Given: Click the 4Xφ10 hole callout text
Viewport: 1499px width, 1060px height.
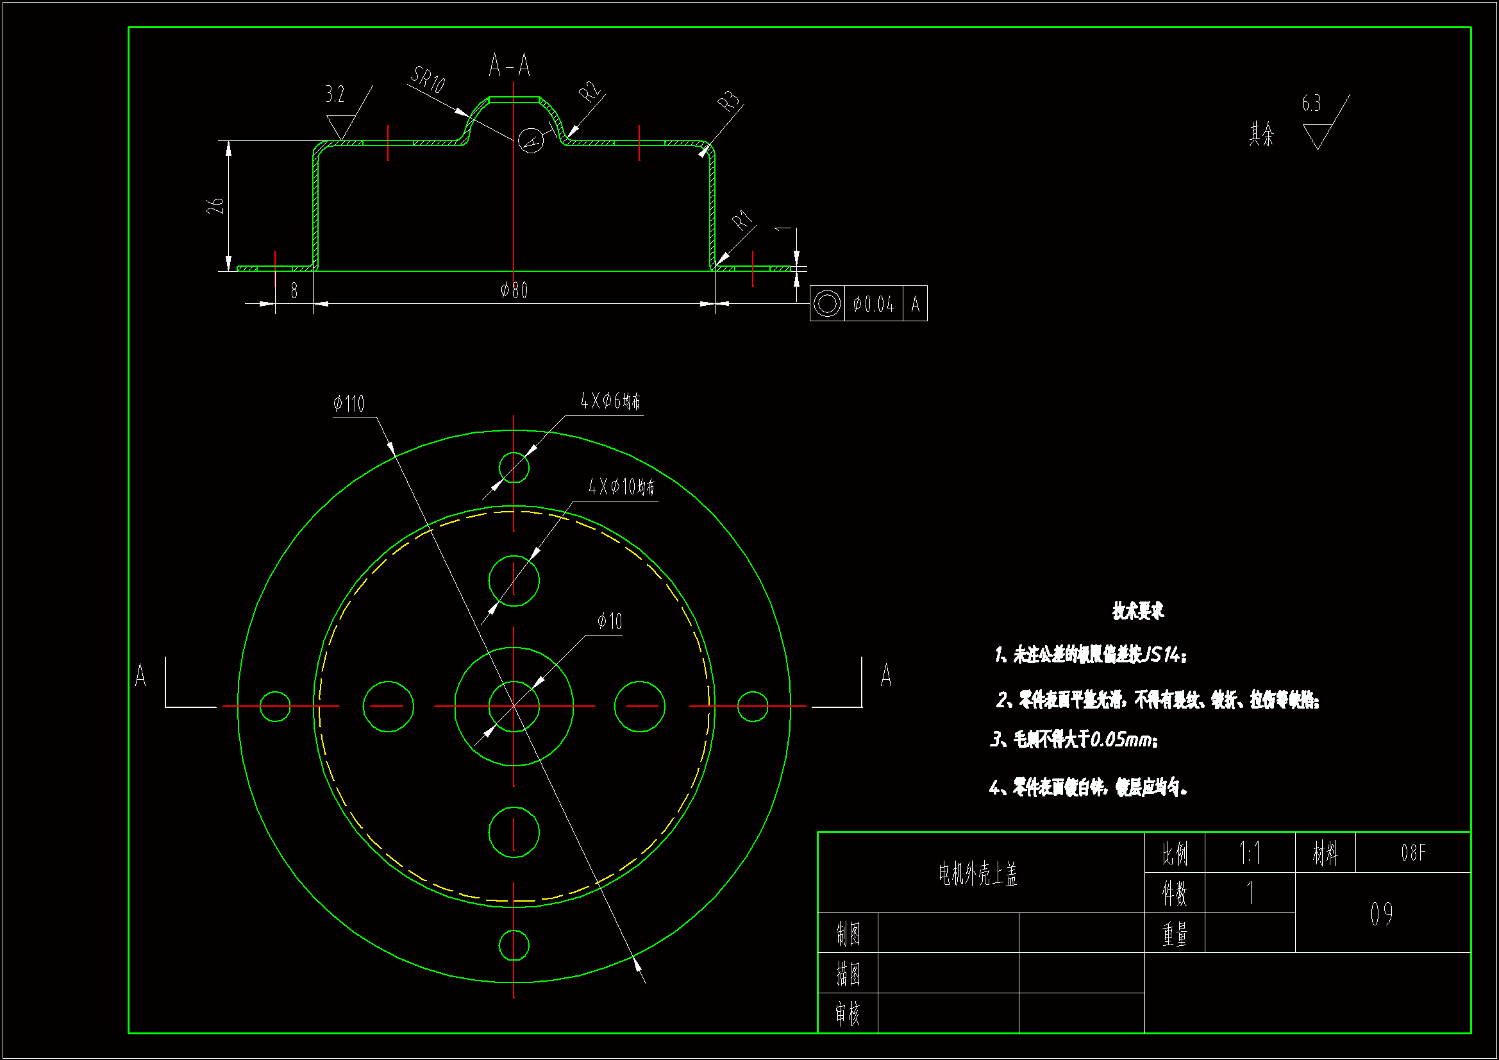Looking at the screenshot, I should coord(621,487).
